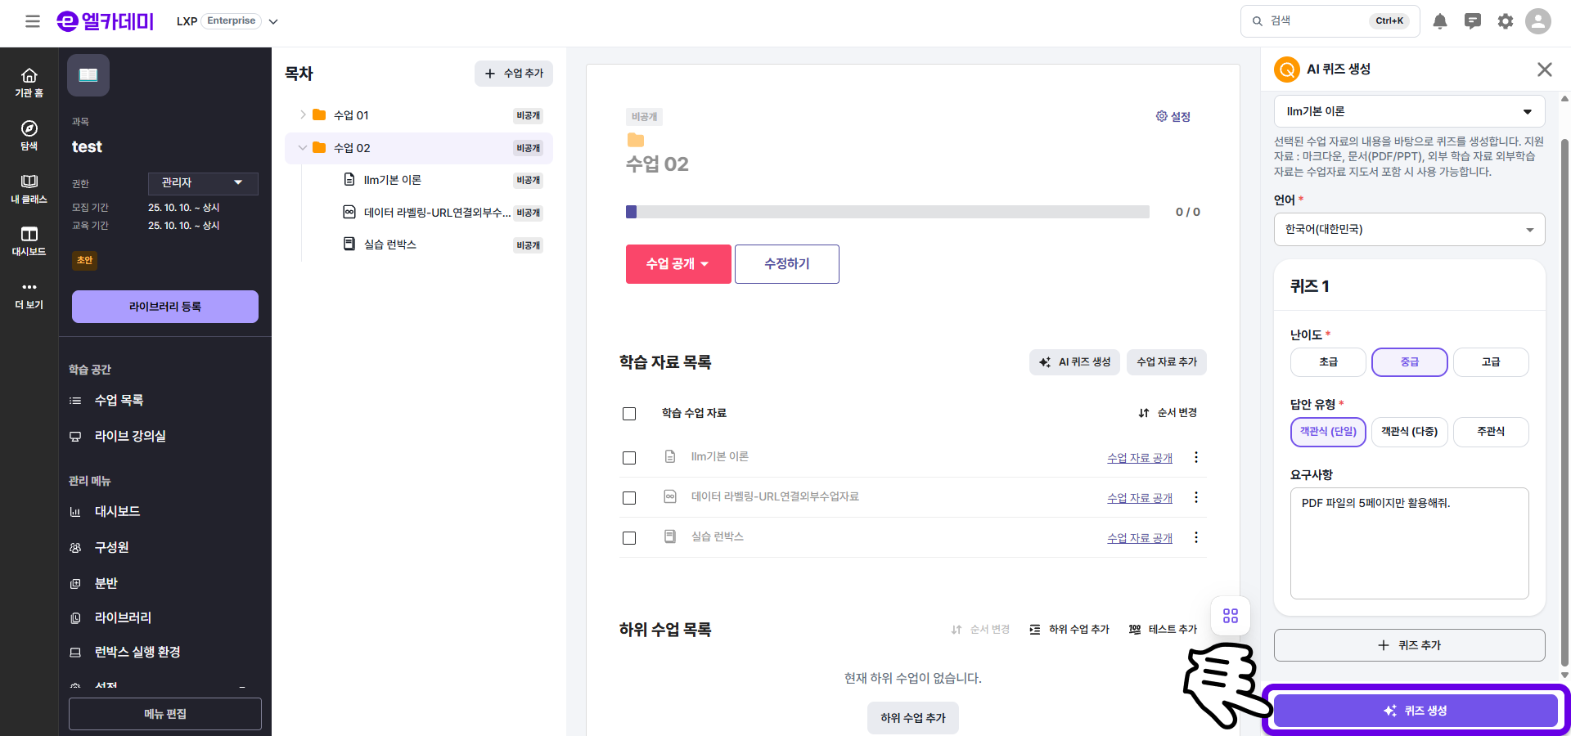Open the 관리자 role dropdown

coord(203,183)
